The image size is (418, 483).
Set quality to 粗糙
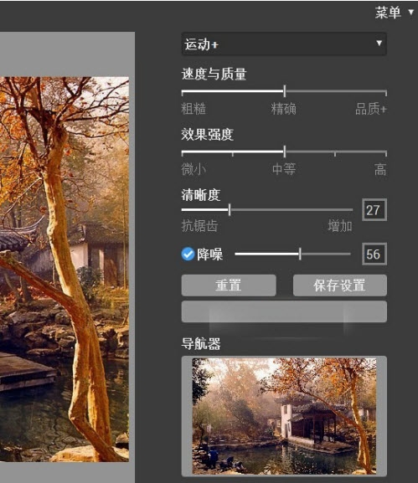point(194,109)
